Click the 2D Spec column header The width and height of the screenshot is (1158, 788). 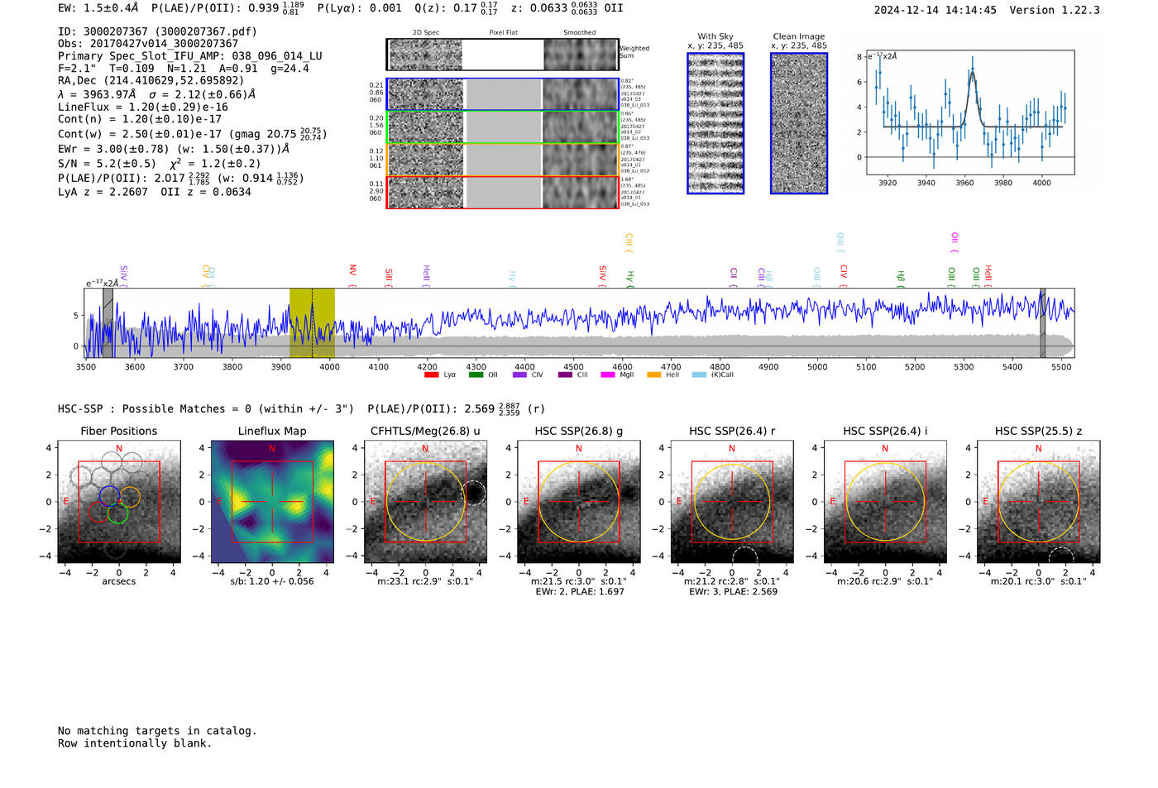(x=426, y=33)
